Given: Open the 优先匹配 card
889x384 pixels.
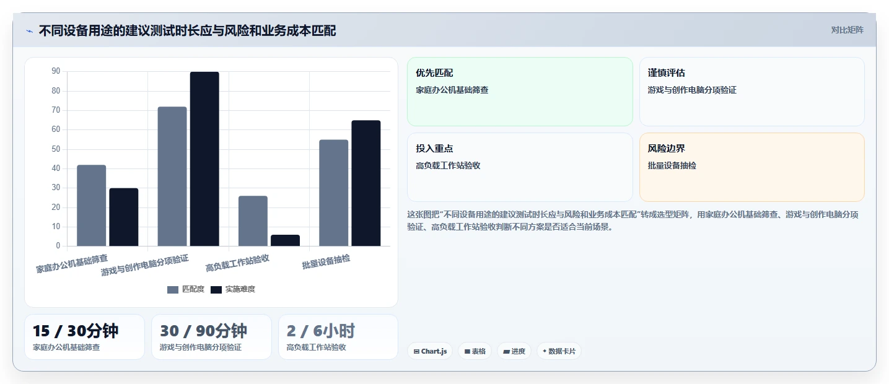Looking at the screenshot, I should (x=520, y=92).
